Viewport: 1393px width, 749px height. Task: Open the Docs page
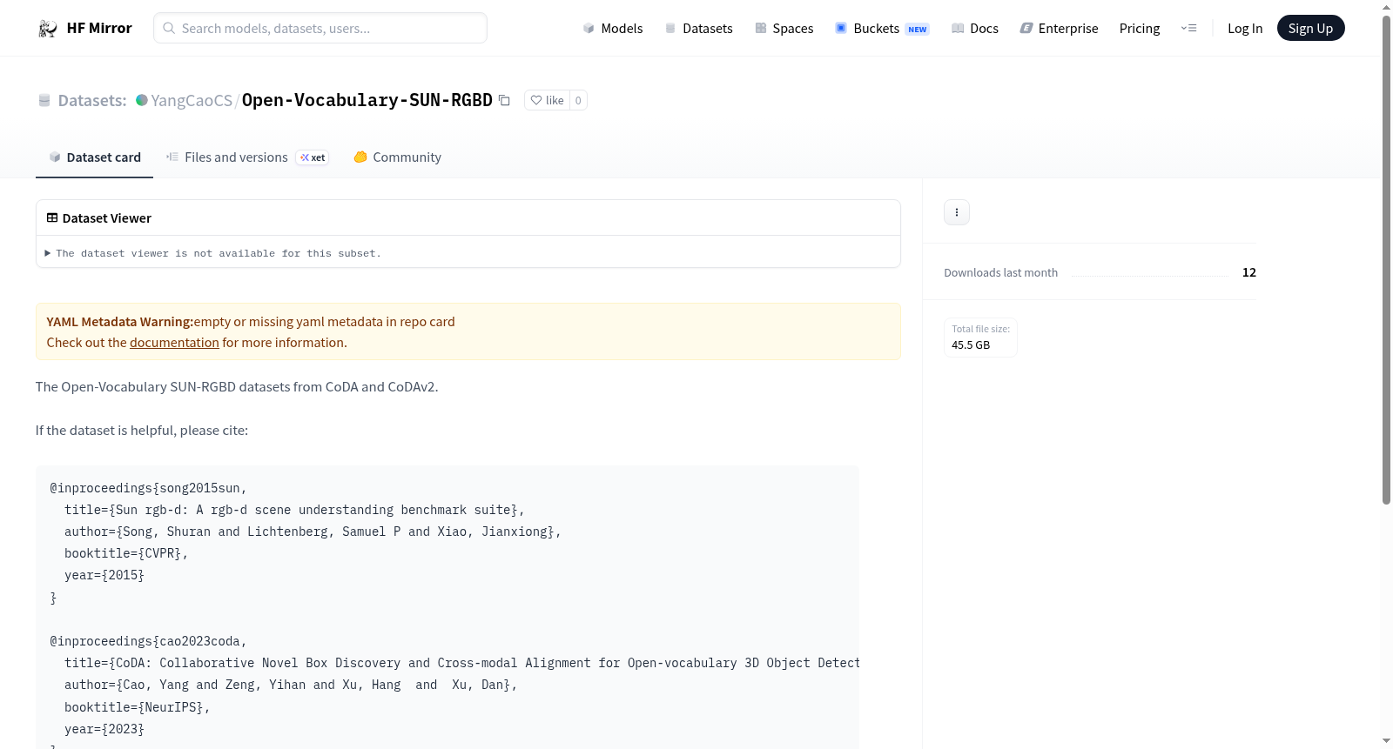coord(975,29)
